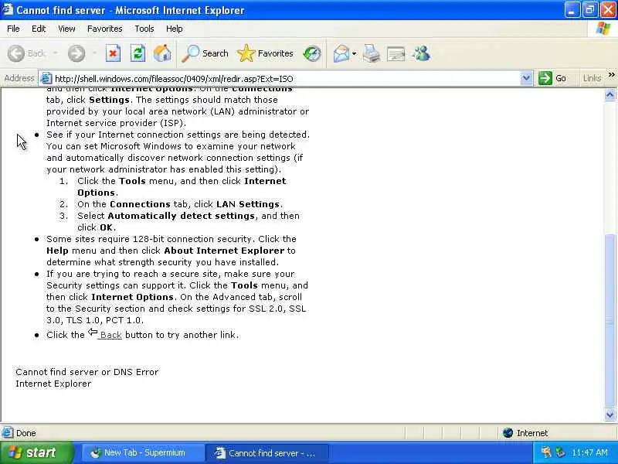Click the Done status page icon

pyautogui.click(x=7, y=433)
